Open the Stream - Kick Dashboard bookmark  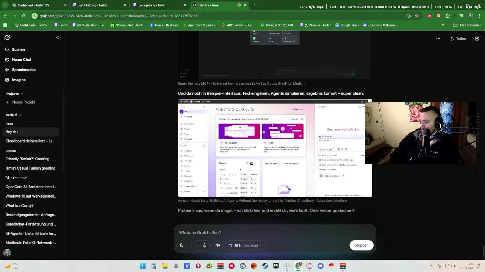[x=128, y=25]
